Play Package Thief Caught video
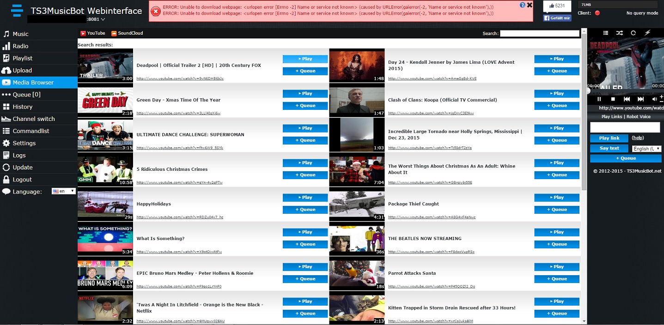Screen dimensions: 664x325 pyautogui.click(x=557, y=198)
